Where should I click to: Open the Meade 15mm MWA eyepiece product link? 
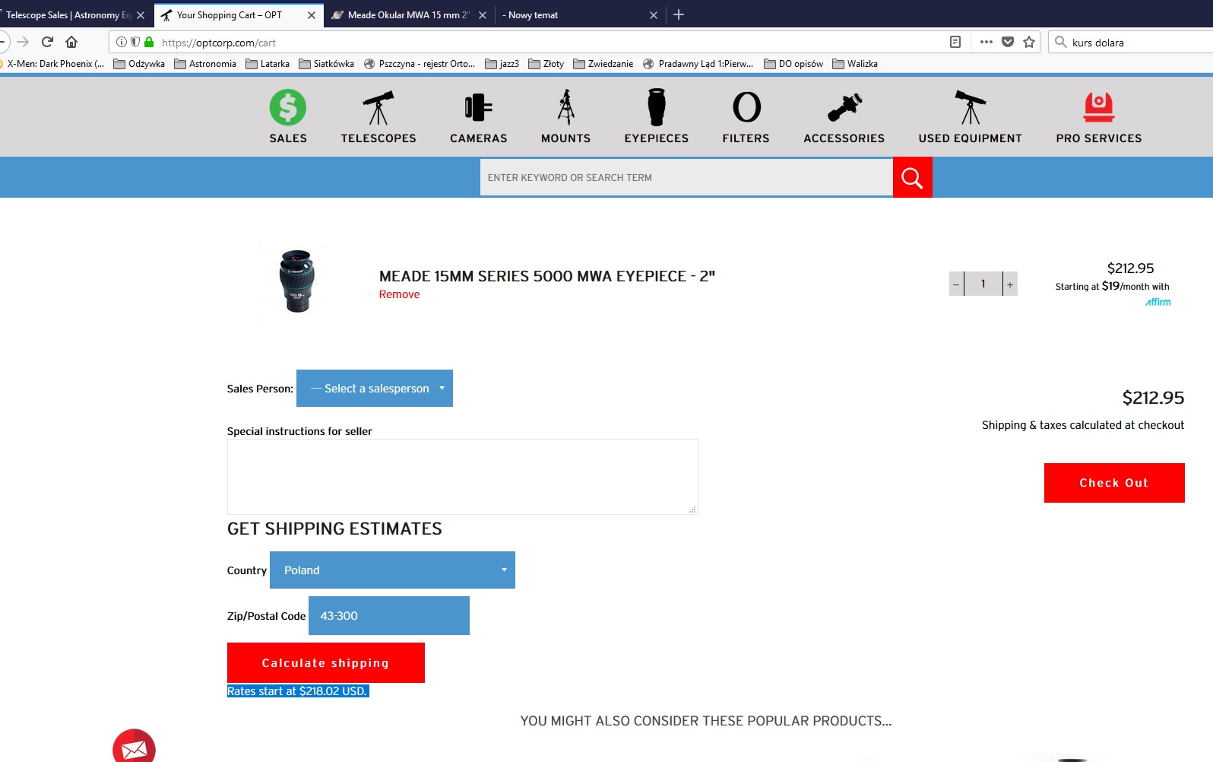[x=547, y=276]
